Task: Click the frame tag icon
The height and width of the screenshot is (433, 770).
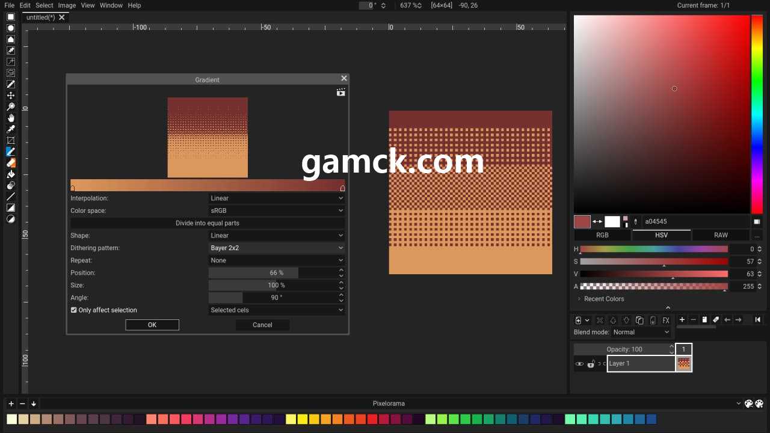Action: click(x=716, y=320)
